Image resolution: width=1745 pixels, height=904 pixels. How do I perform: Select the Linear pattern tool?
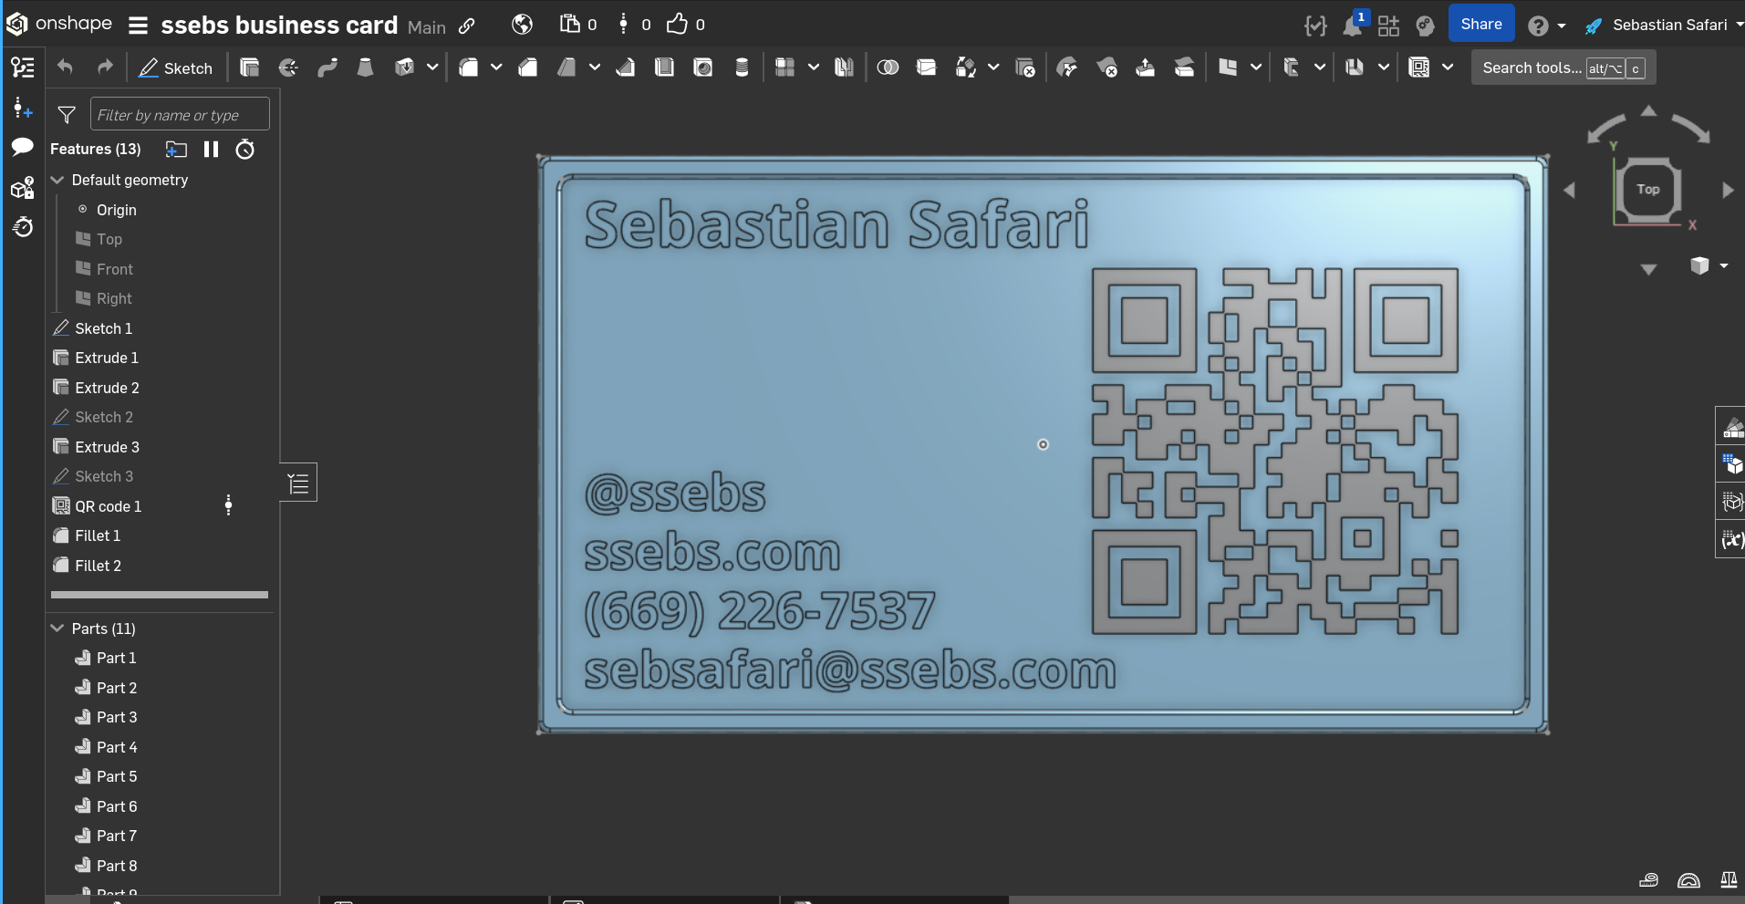point(784,68)
